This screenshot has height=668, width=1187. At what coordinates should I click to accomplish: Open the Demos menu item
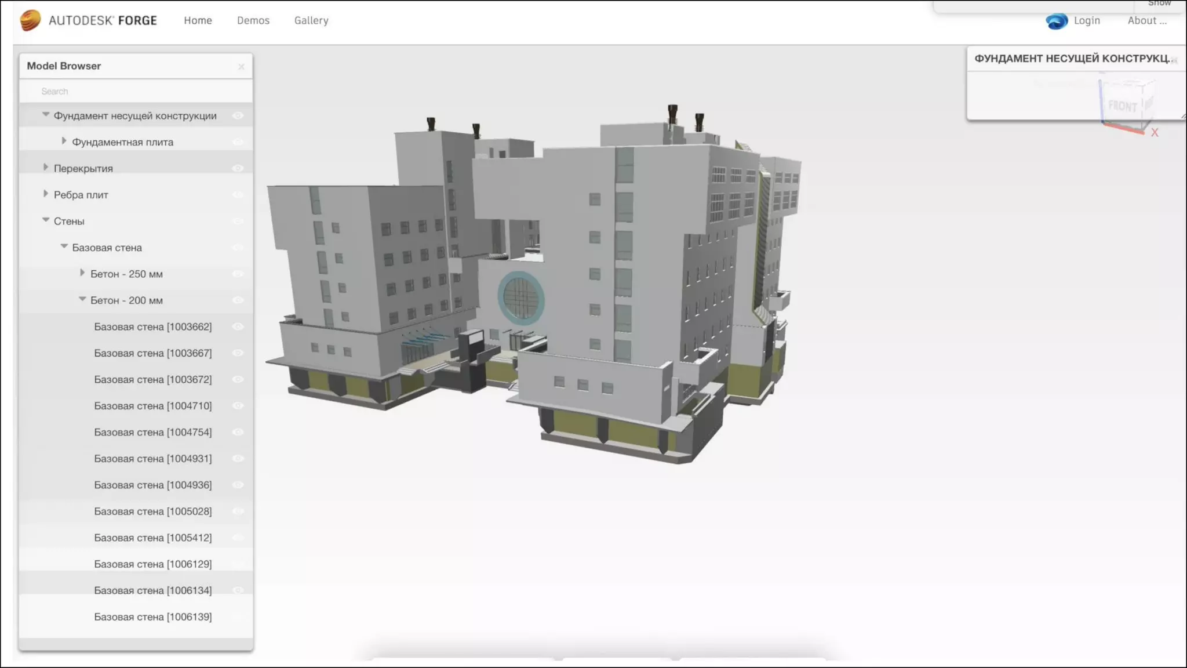(253, 20)
